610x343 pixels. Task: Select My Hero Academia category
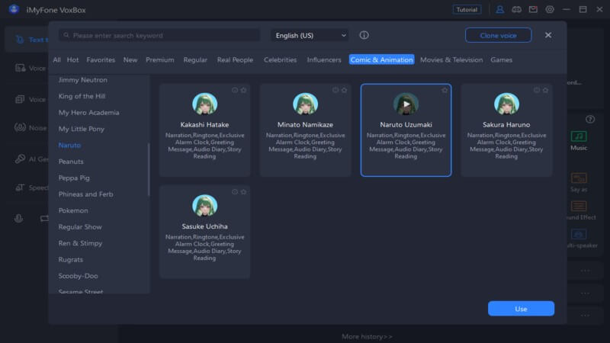[x=88, y=112]
